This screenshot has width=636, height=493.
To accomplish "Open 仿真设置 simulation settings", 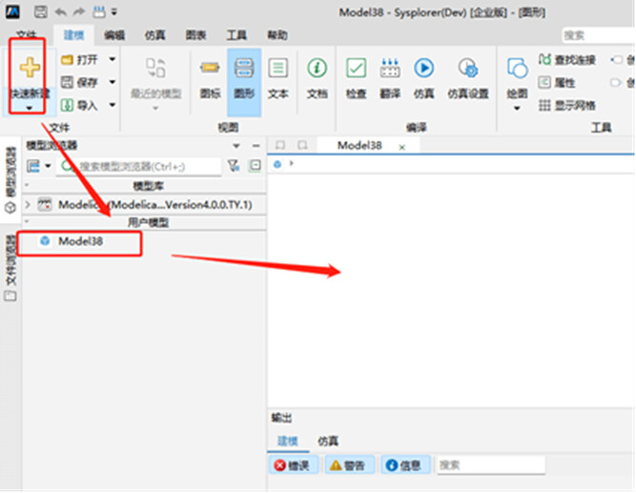I will tap(468, 79).
